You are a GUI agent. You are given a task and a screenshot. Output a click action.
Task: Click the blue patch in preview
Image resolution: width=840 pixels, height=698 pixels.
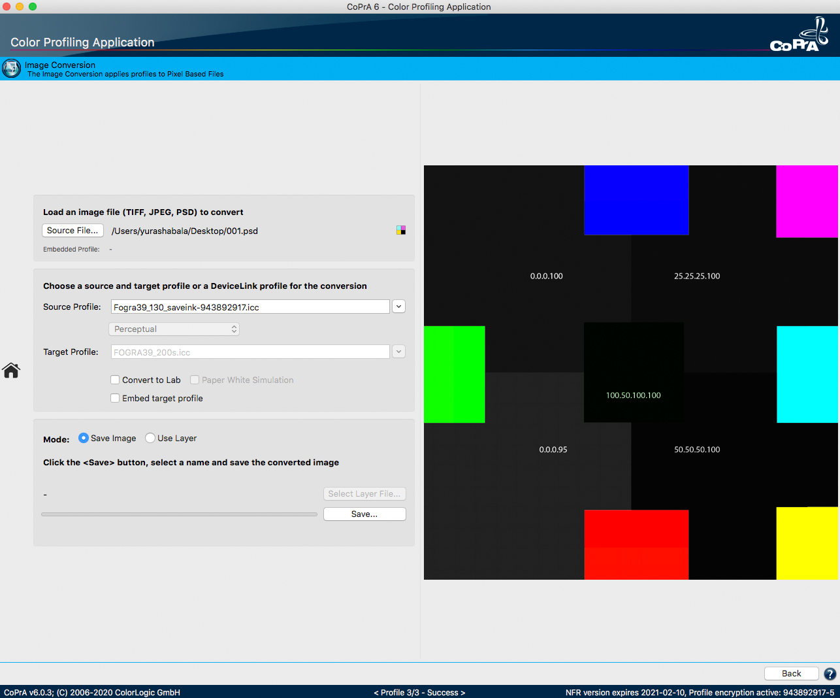[636, 200]
